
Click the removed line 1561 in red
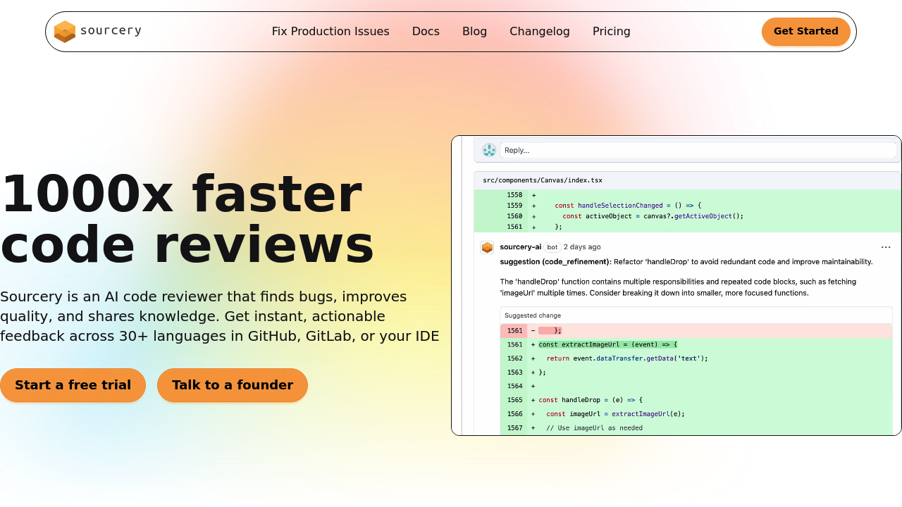(x=550, y=330)
